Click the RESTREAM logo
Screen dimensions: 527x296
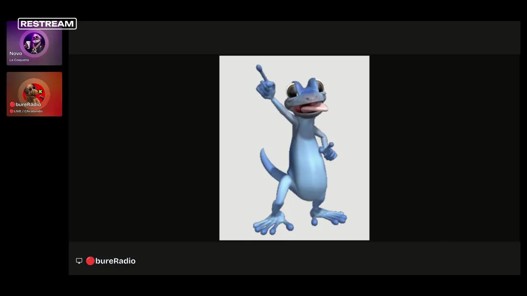[47, 24]
